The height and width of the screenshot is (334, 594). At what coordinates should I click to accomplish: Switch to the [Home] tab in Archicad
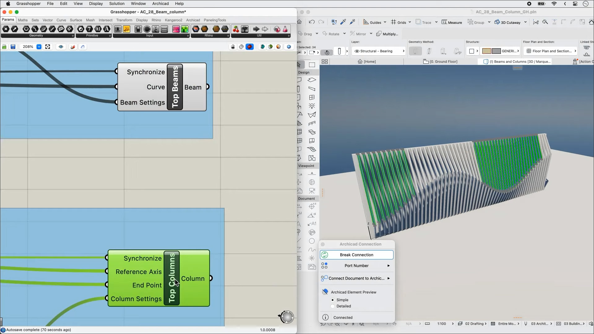point(367,62)
